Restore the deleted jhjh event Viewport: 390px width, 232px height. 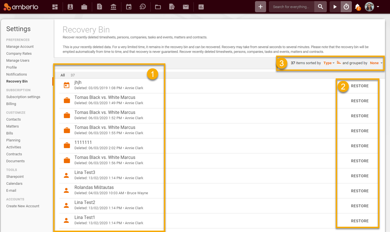click(x=360, y=86)
